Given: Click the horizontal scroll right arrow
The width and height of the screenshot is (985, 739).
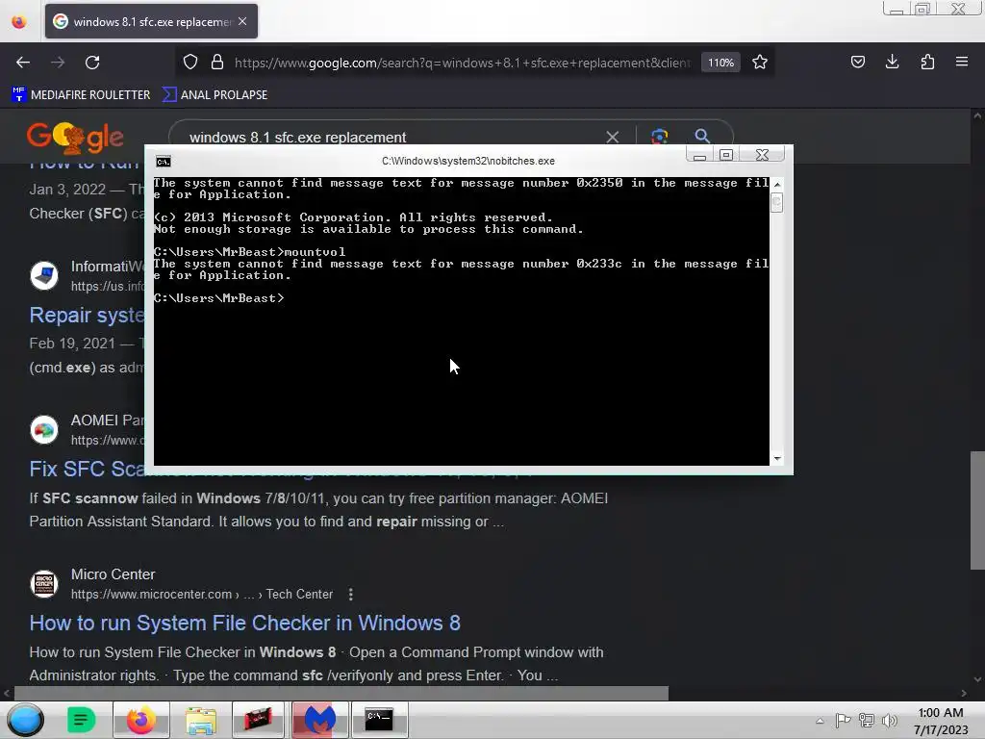Looking at the screenshot, I should (964, 693).
